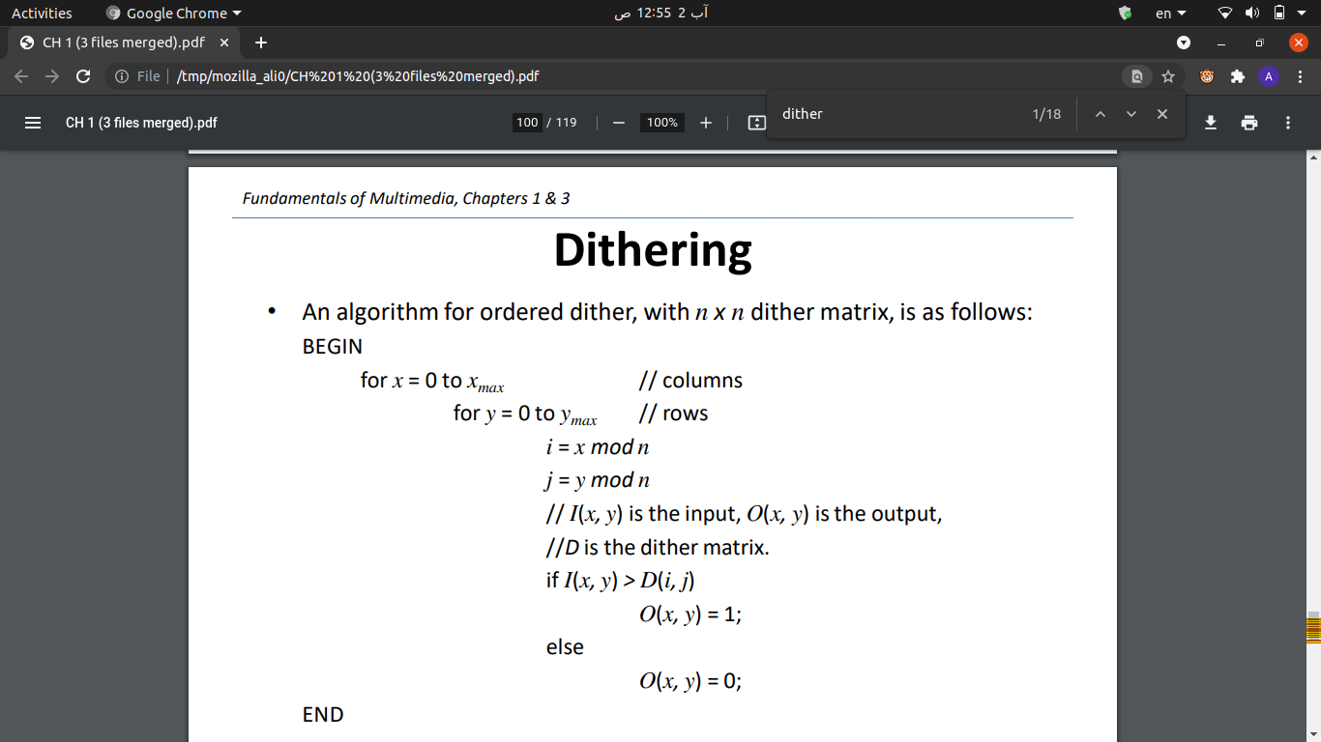Screen dimensions: 1321x742
Task: Reload the current page
Action: coord(83,76)
